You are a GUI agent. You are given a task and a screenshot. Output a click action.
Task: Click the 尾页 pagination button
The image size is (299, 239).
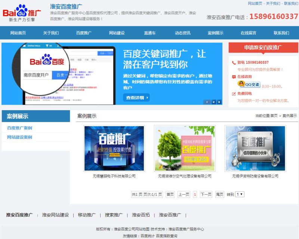tap(219, 195)
